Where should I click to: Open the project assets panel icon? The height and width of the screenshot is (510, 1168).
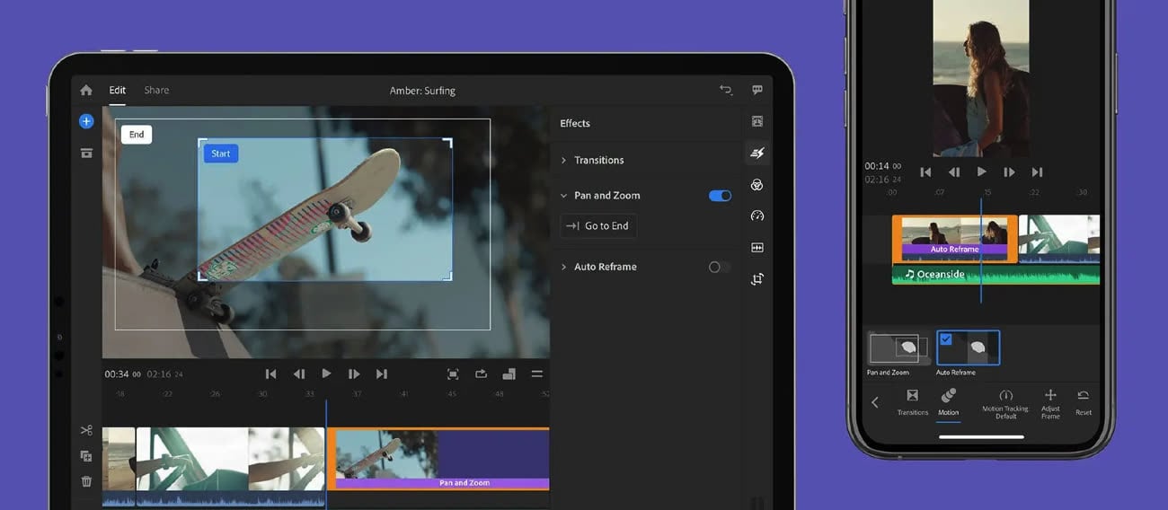click(86, 154)
